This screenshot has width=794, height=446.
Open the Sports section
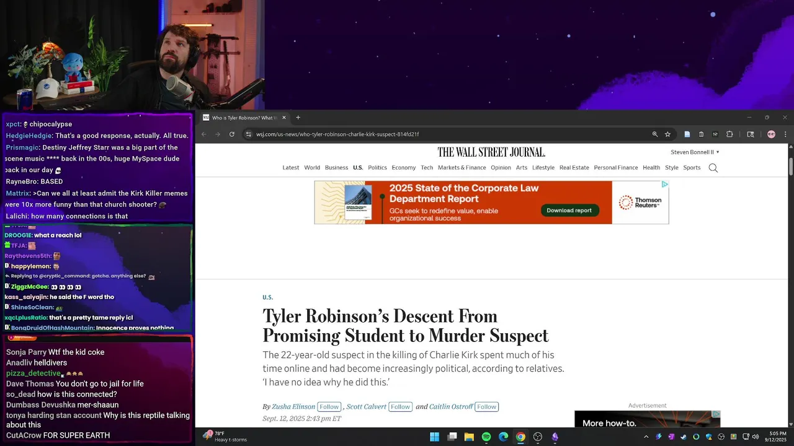pos(692,167)
